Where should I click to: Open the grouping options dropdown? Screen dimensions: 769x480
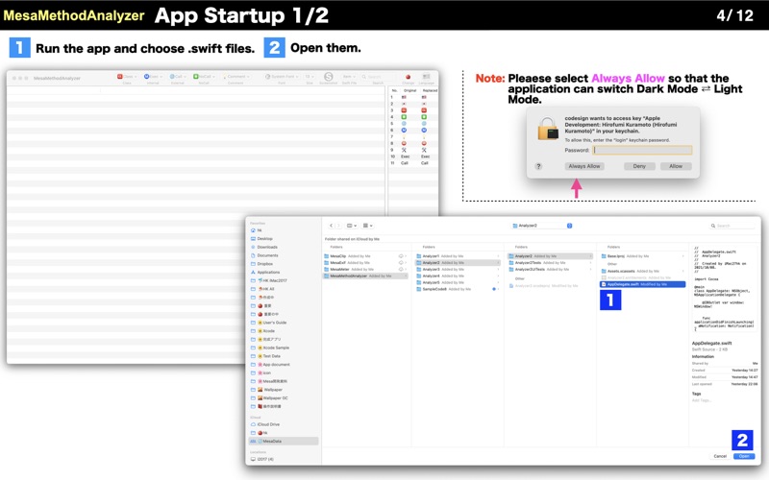(368, 226)
